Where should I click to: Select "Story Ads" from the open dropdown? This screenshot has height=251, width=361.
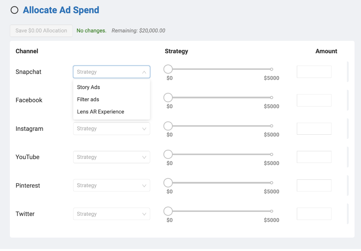88,87
